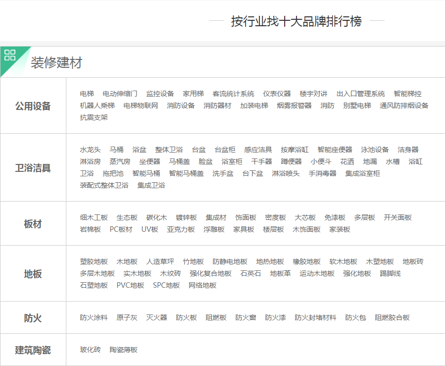
Task: Click the 装配式整体卫浴 link
Action: point(104,185)
